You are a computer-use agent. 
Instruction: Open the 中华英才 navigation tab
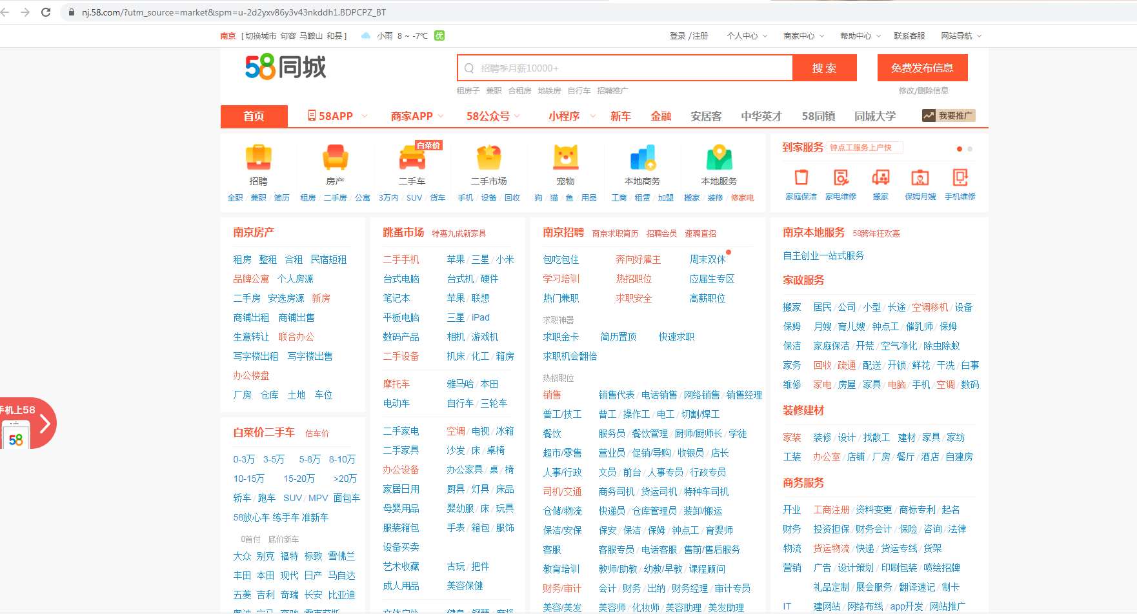[761, 116]
